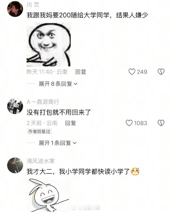This screenshot has height=212, width=172.
Task: Open A～鼎源商行's profile avatar
Action: point(15,106)
